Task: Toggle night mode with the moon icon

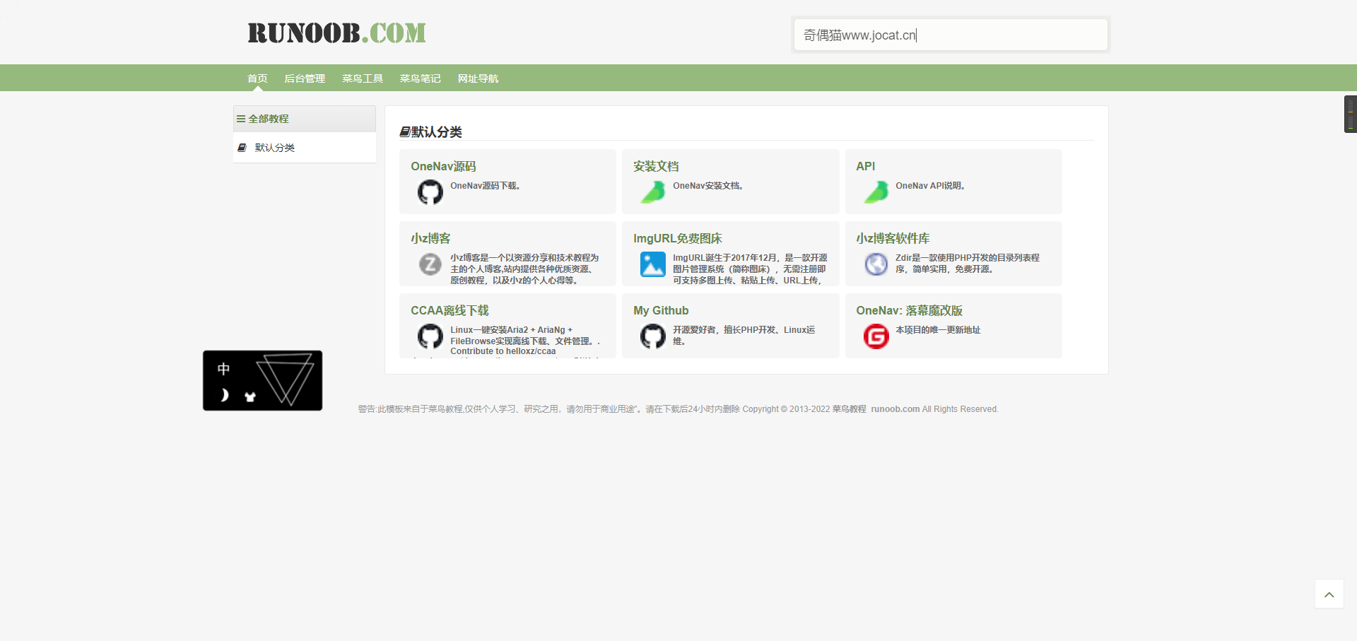Action: pyautogui.click(x=224, y=395)
